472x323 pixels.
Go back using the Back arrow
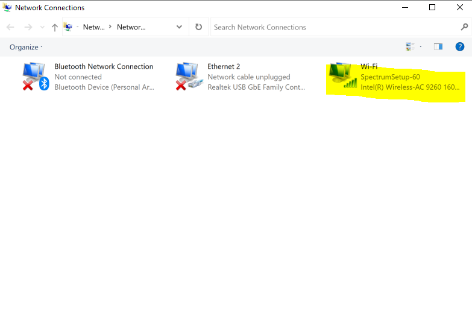(x=10, y=27)
